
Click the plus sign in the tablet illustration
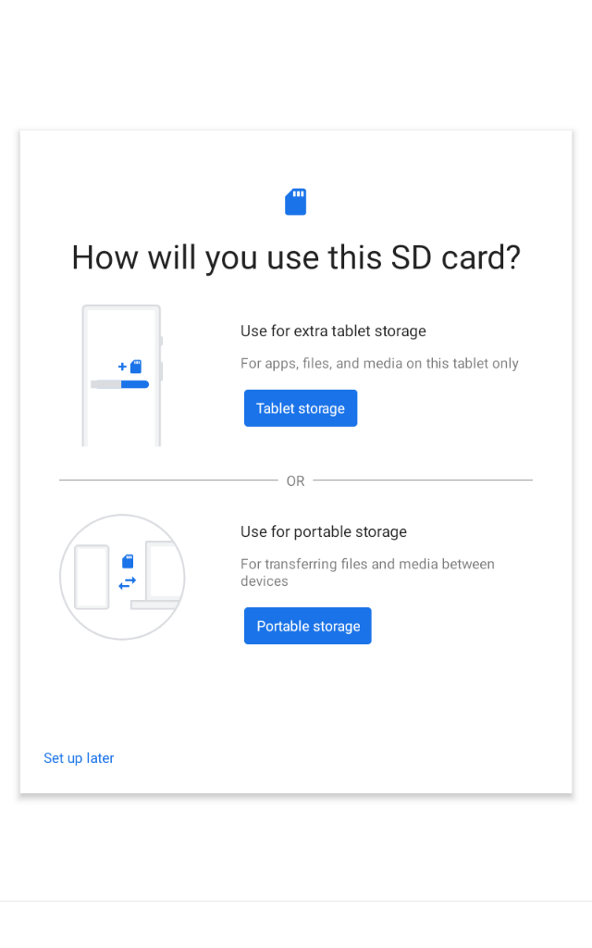[x=122, y=367]
